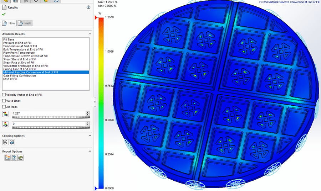The image size is (321, 191).
Task: Collapse the Available Results section
Action: [x=90, y=34]
